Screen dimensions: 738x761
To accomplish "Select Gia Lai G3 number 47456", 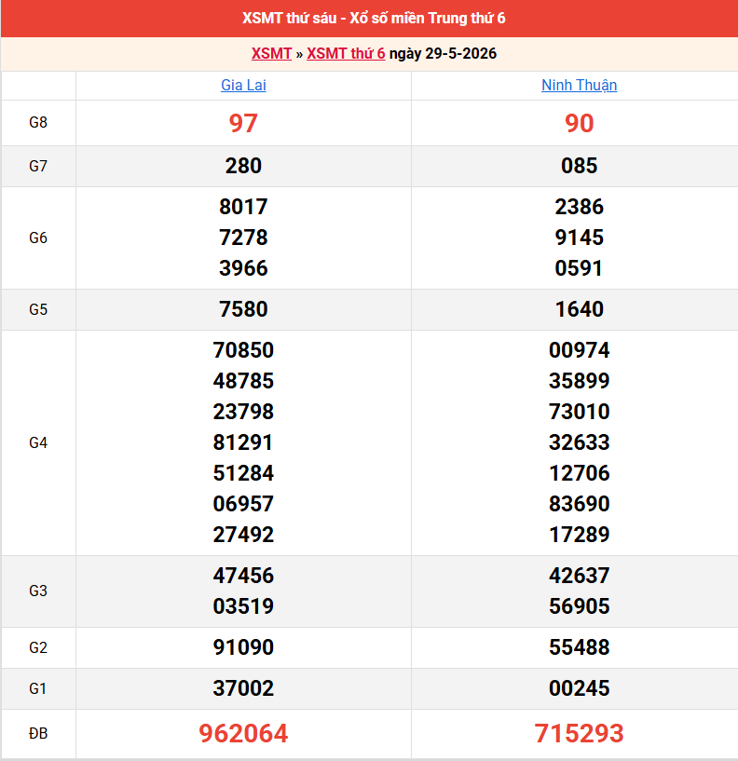I will click(x=243, y=576).
